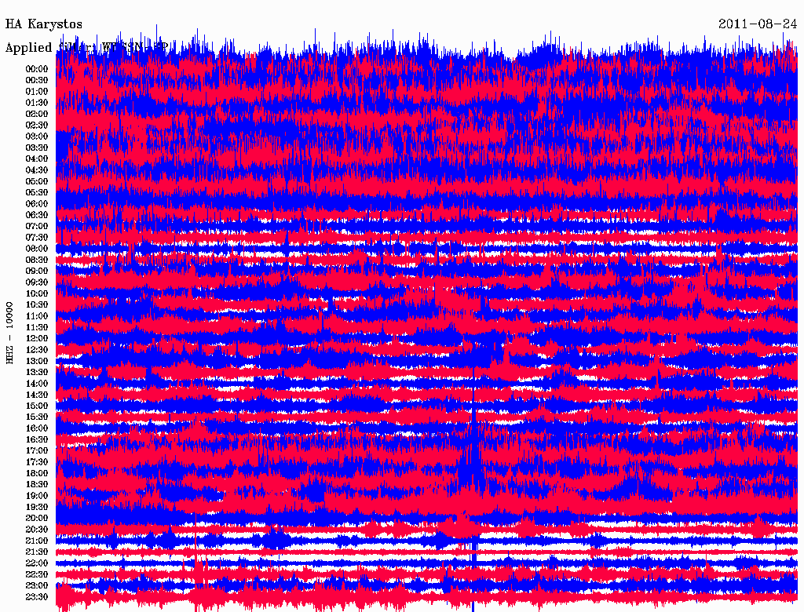Viewport: 804px width, 612px height.
Task: Select the 16:00 time label
Action: (37, 428)
